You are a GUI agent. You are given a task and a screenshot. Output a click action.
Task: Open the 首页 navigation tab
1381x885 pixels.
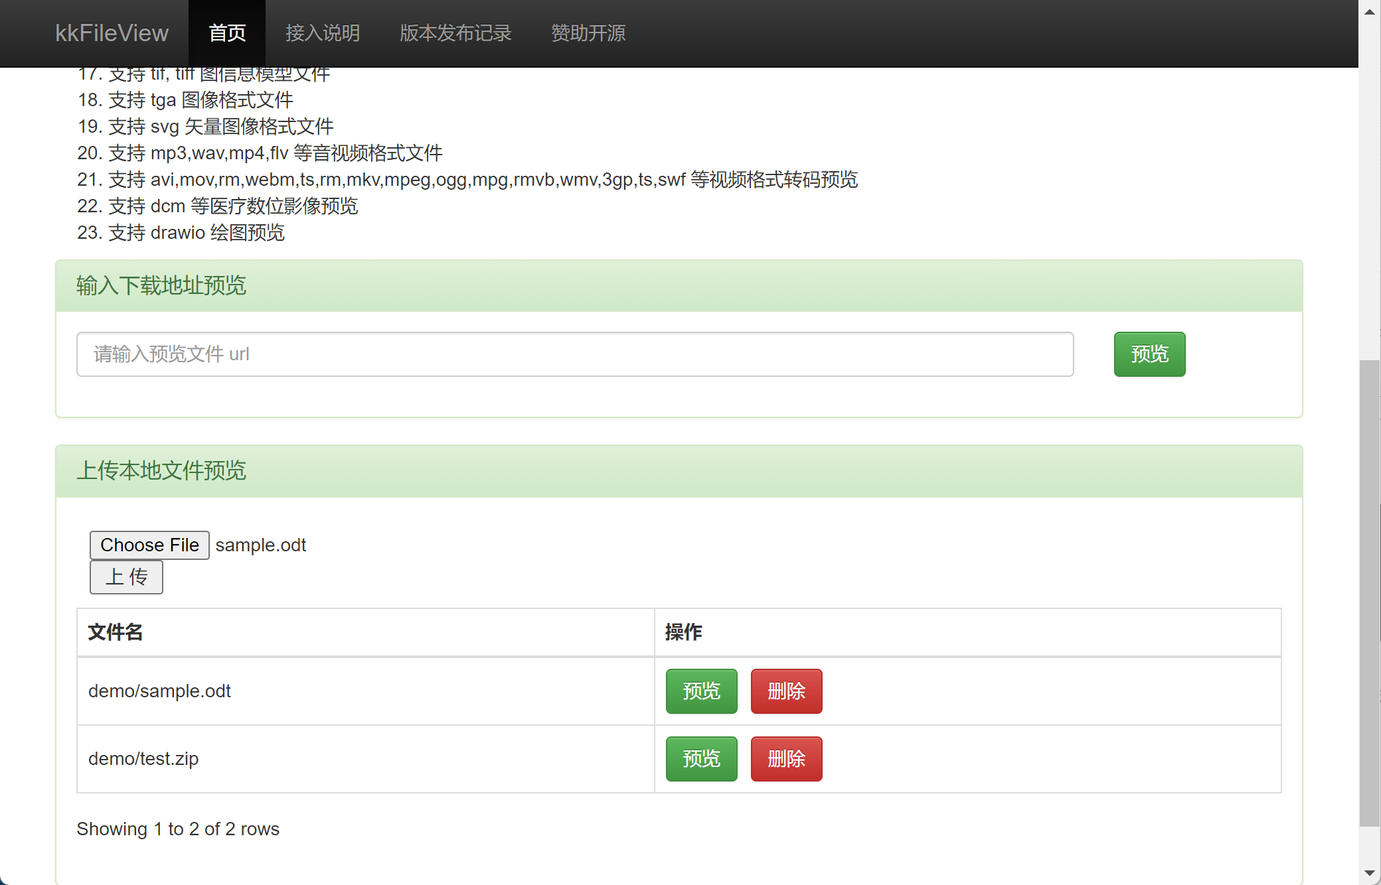coord(227,33)
